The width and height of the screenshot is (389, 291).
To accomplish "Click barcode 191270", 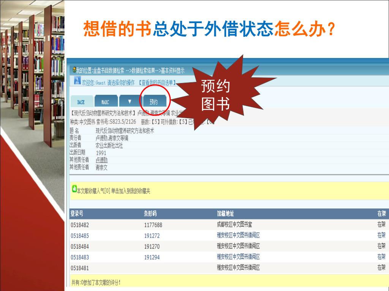I will click(152, 247).
